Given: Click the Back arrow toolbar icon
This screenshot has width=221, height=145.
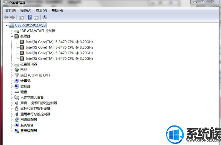Looking at the screenshot, I should [6, 17].
